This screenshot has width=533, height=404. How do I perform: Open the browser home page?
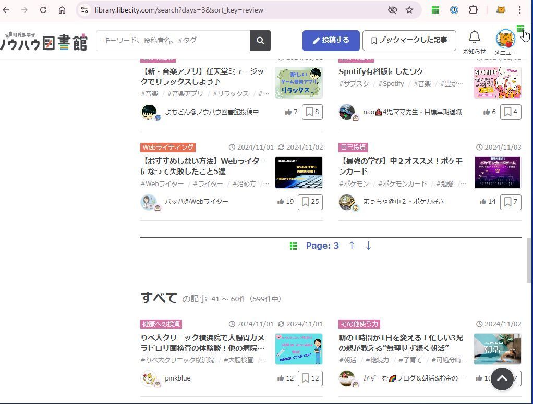pyautogui.click(x=62, y=10)
